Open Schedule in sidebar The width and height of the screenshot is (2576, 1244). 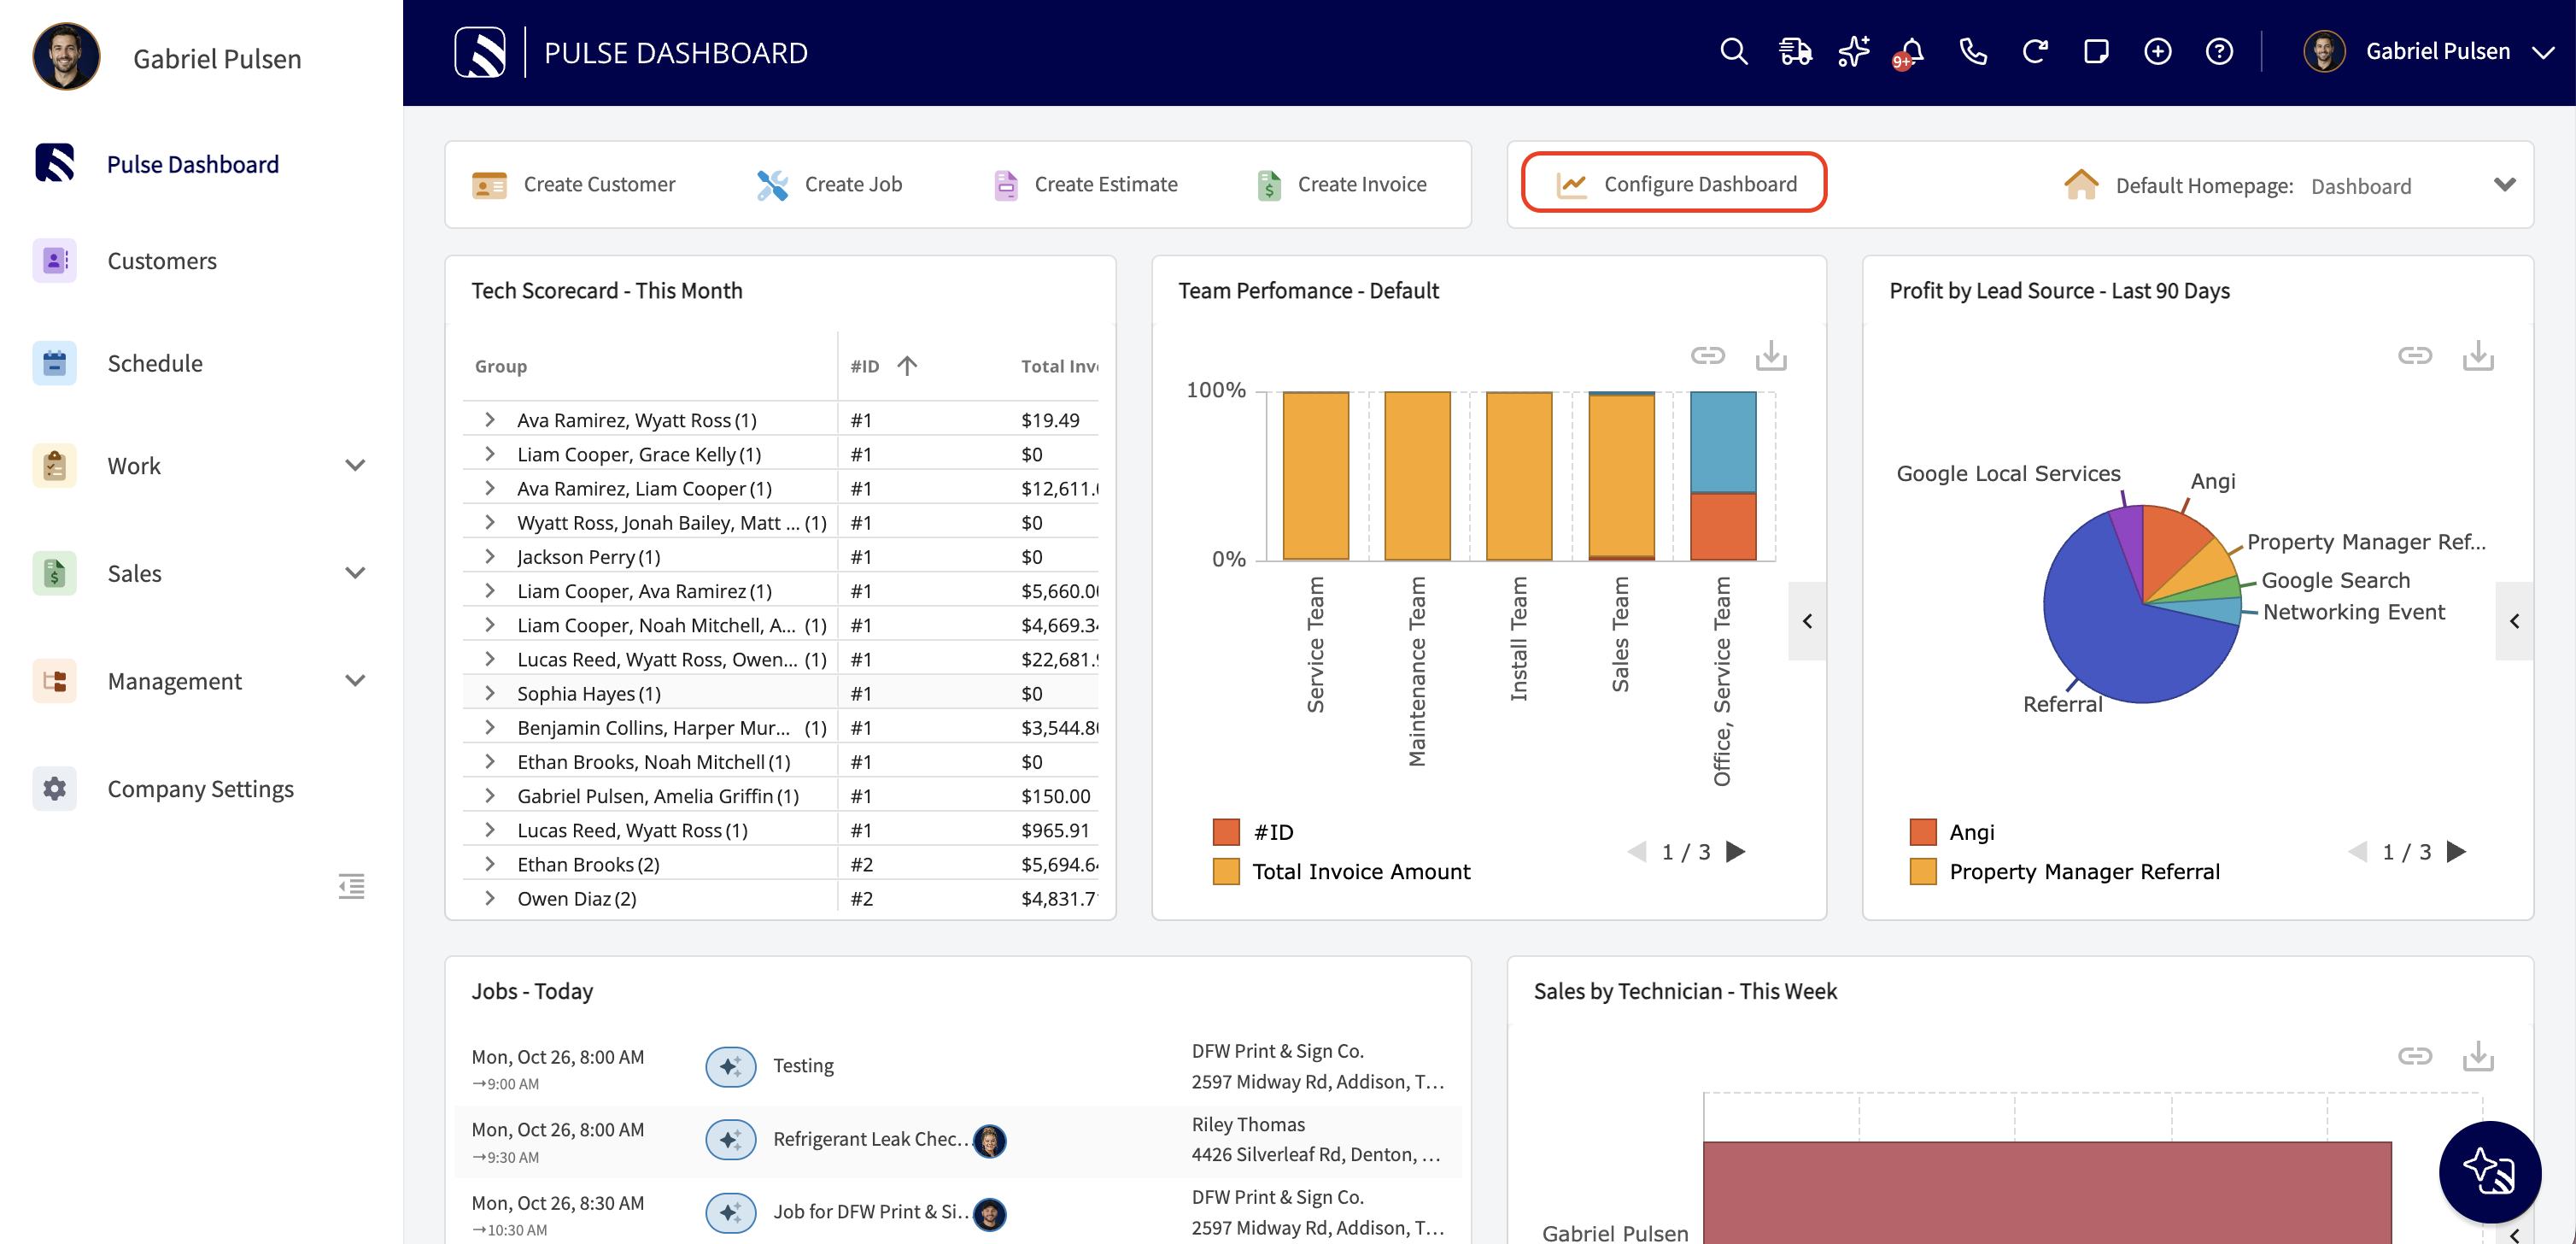click(x=155, y=364)
